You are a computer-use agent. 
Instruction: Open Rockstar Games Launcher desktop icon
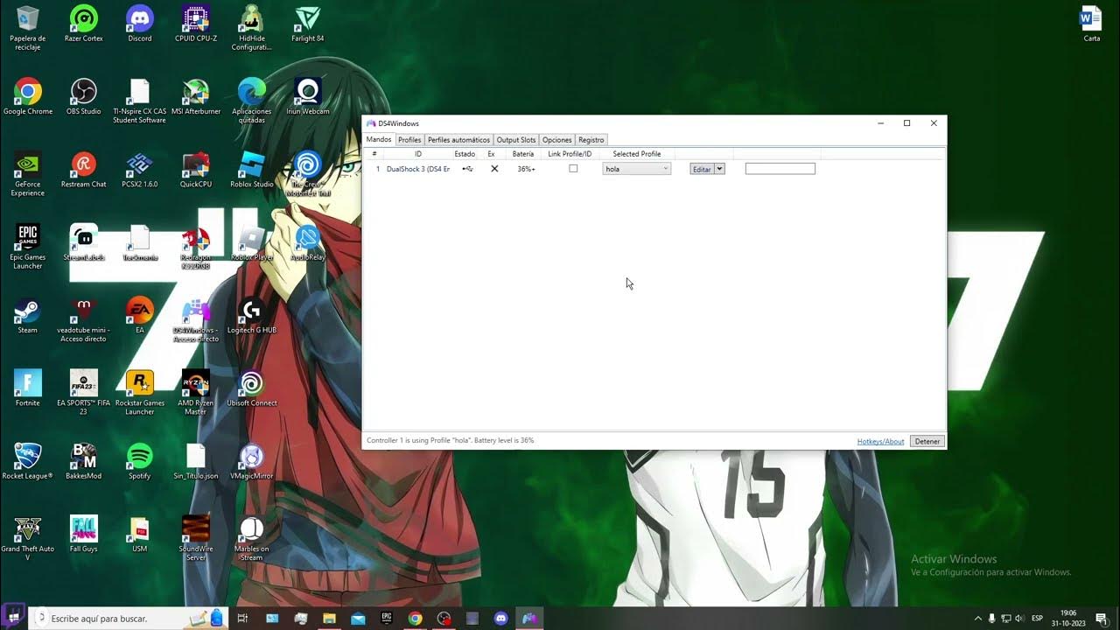click(x=140, y=393)
